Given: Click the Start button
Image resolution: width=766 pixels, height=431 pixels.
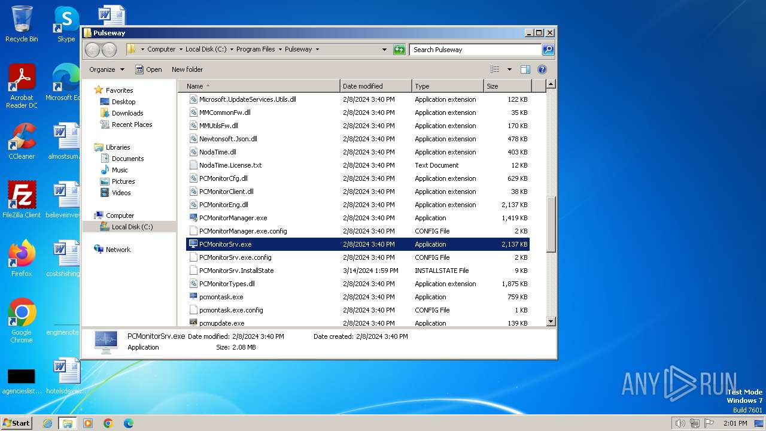Looking at the screenshot, I should click(x=17, y=423).
